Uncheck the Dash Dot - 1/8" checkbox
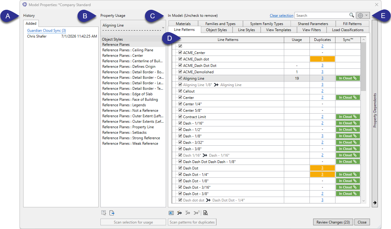The image size is (391, 229). pyautogui.click(x=180, y=181)
